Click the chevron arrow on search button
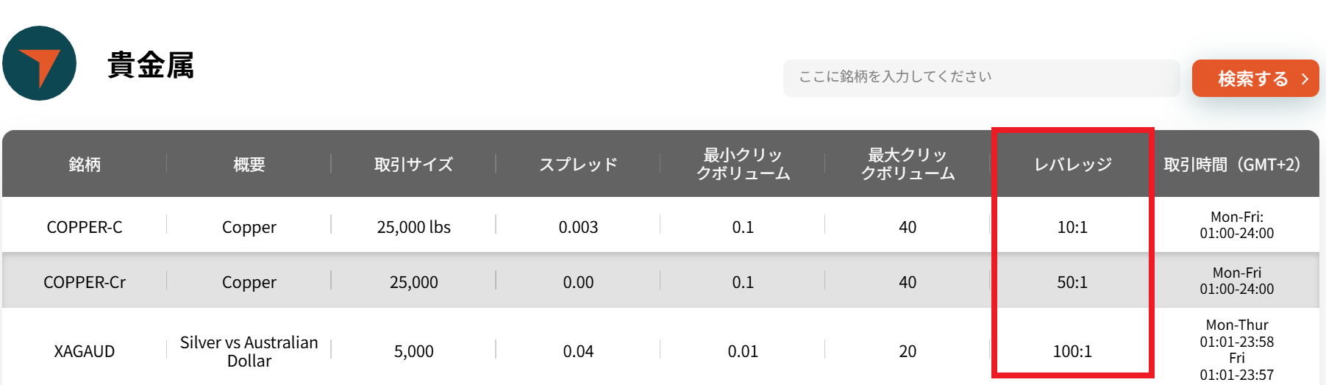 [1305, 79]
